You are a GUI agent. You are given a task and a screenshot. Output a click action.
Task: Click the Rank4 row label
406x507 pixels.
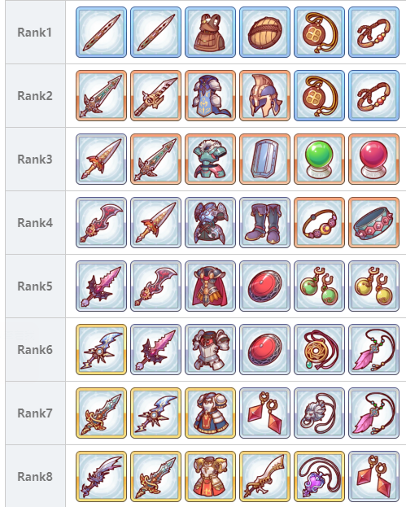click(35, 223)
